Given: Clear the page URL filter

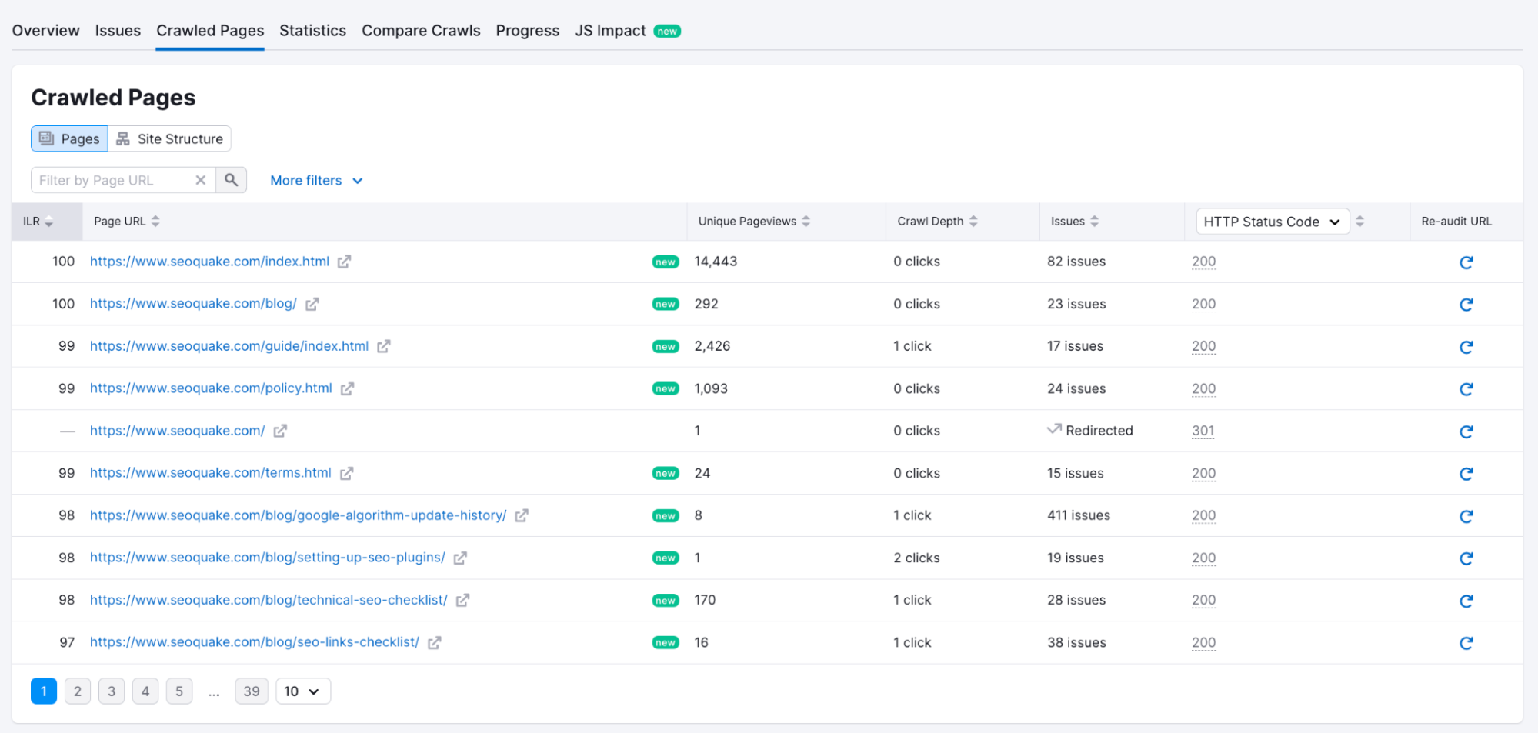Looking at the screenshot, I should click(200, 180).
